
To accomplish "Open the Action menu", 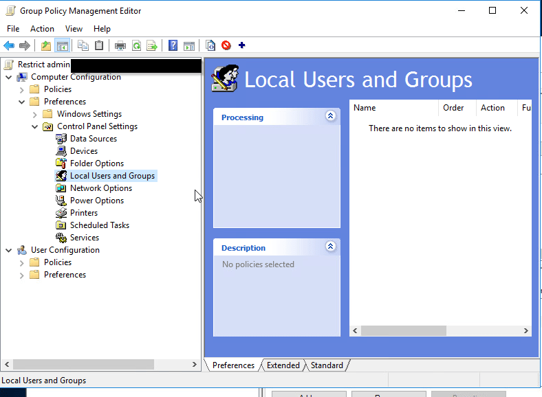I will click(x=42, y=29).
